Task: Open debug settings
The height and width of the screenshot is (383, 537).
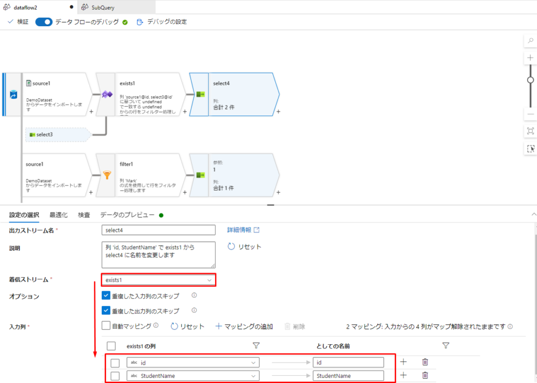Action: click(x=162, y=22)
